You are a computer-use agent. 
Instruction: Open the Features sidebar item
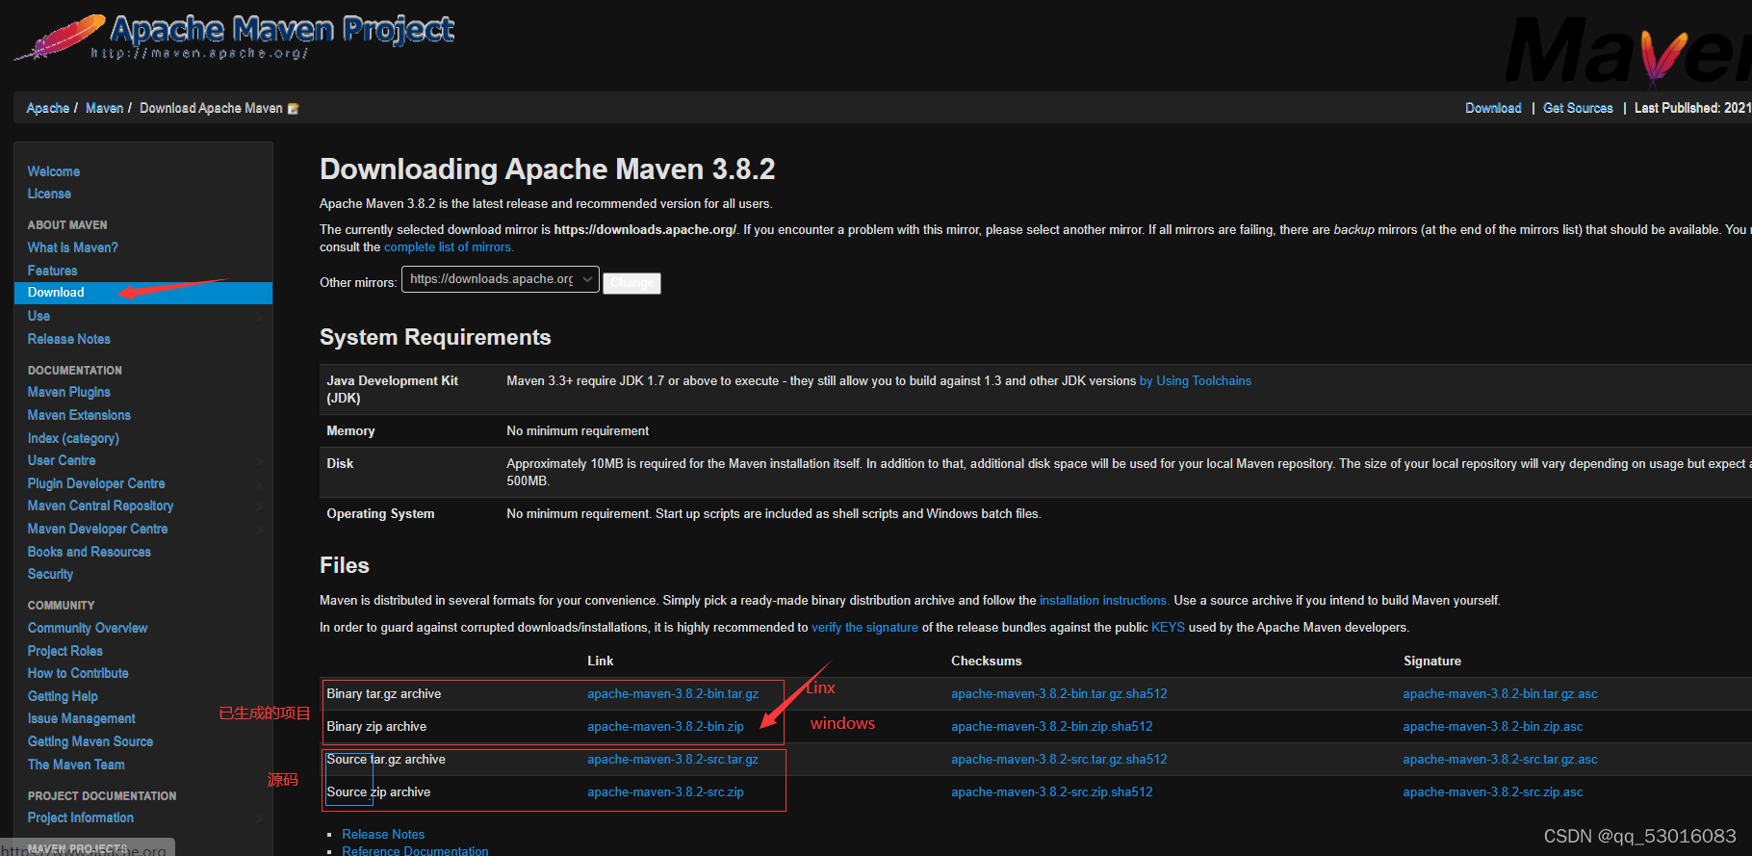[53, 271]
